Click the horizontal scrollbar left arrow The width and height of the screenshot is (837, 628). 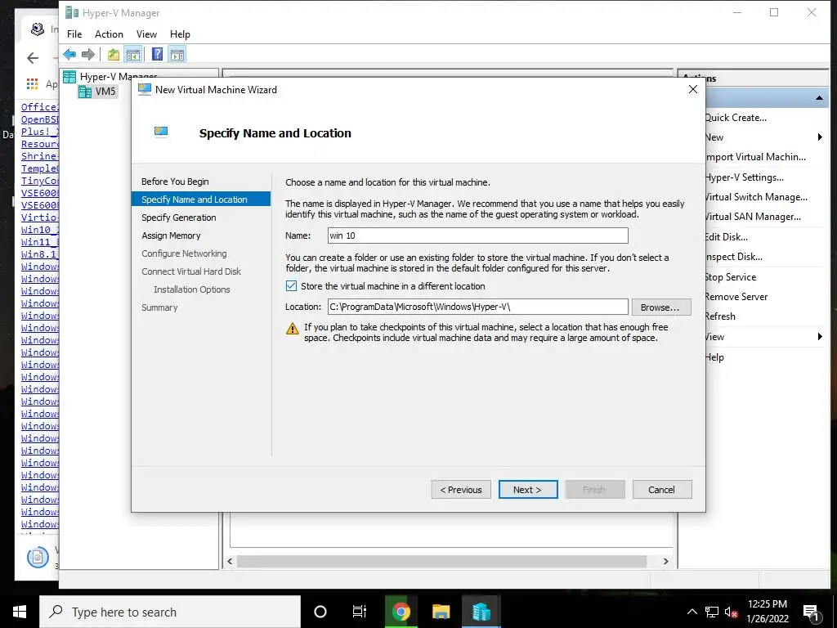point(230,561)
